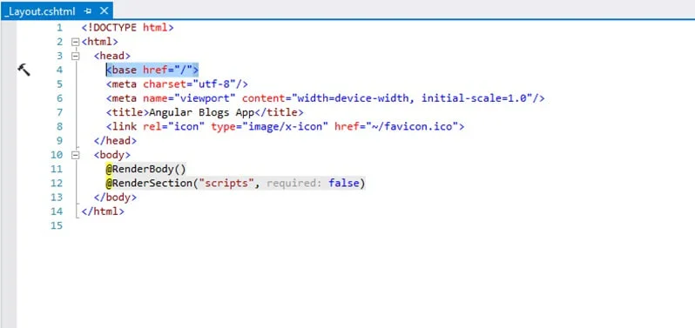This screenshot has height=328, width=695.
Task: Click the "viewport" attribute value
Action: 205,98
